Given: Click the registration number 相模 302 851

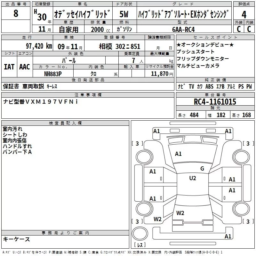Looking at the screenshot, I should tap(119, 47).
